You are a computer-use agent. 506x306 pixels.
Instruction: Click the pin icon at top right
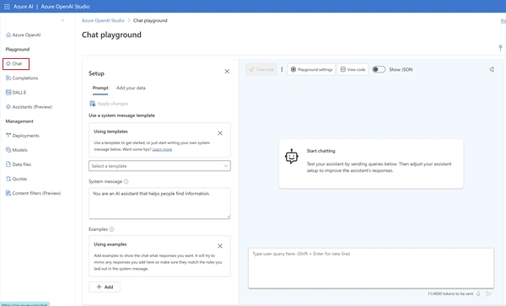click(500, 48)
